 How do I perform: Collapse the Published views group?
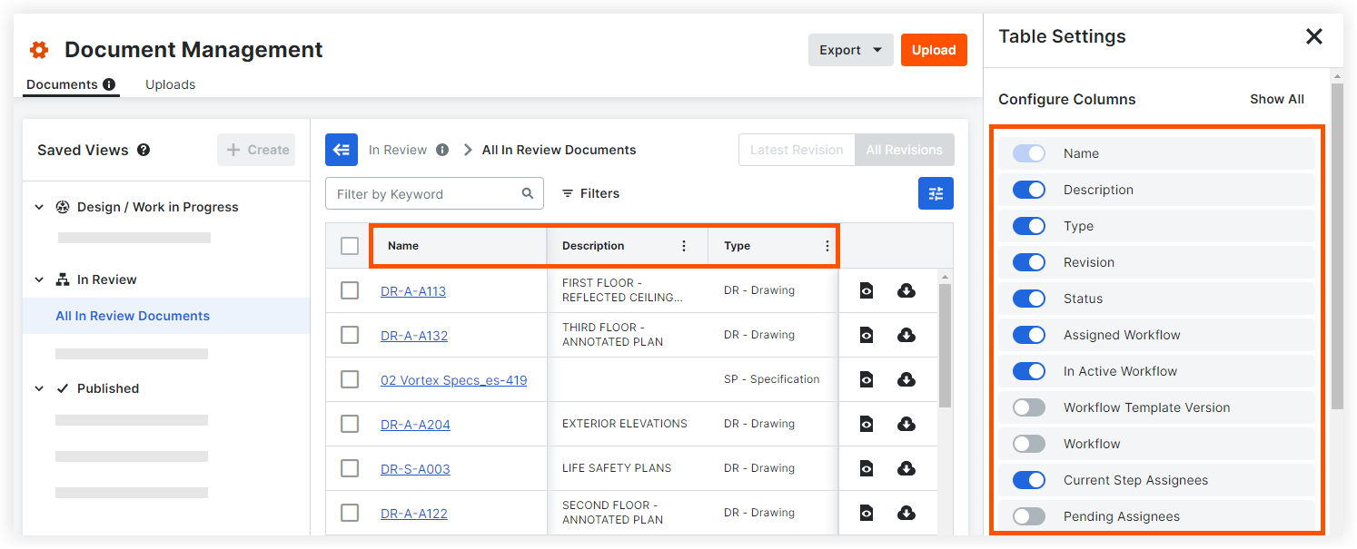coord(39,388)
